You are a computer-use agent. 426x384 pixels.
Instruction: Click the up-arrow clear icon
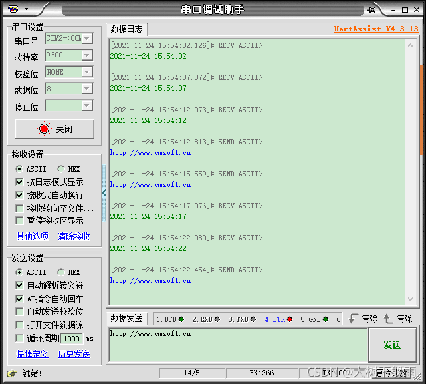(x=388, y=319)
